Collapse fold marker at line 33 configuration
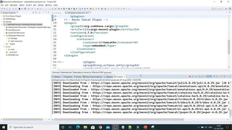 [57, 36]
